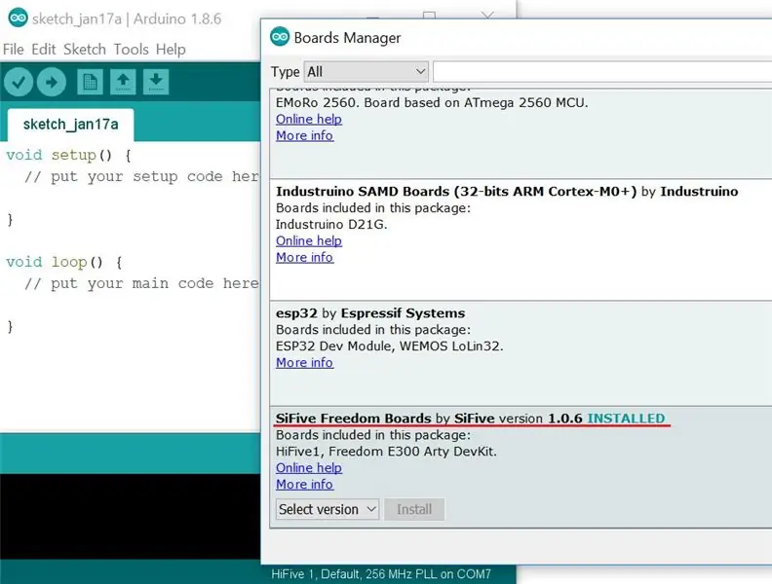The height and width of the screenshot is (584, 772).
Task: Open the Edit menu
Action: point(44,50)
